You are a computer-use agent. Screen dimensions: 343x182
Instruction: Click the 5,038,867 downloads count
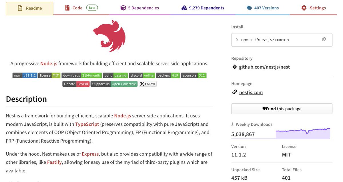pos(243,134)
